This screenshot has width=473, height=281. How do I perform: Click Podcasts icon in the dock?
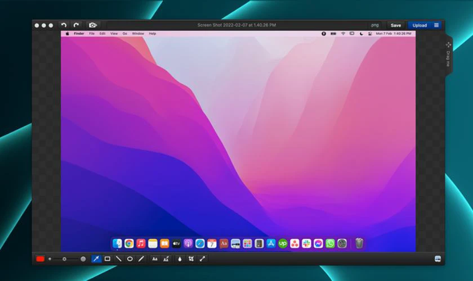tap(188, 243)
